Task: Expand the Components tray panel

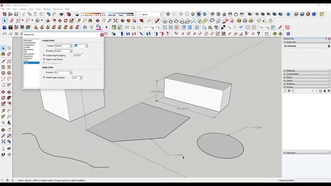Action: 307,74
